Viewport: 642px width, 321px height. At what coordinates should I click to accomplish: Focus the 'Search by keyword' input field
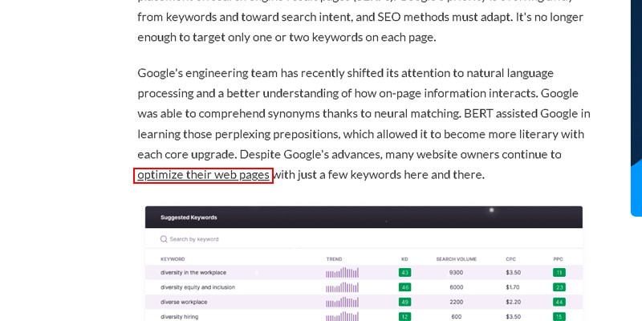coord(194,239)
